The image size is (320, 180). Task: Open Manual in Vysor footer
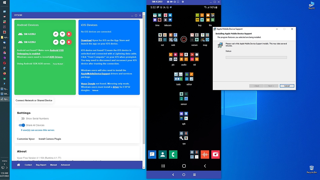tap(53, 165)
